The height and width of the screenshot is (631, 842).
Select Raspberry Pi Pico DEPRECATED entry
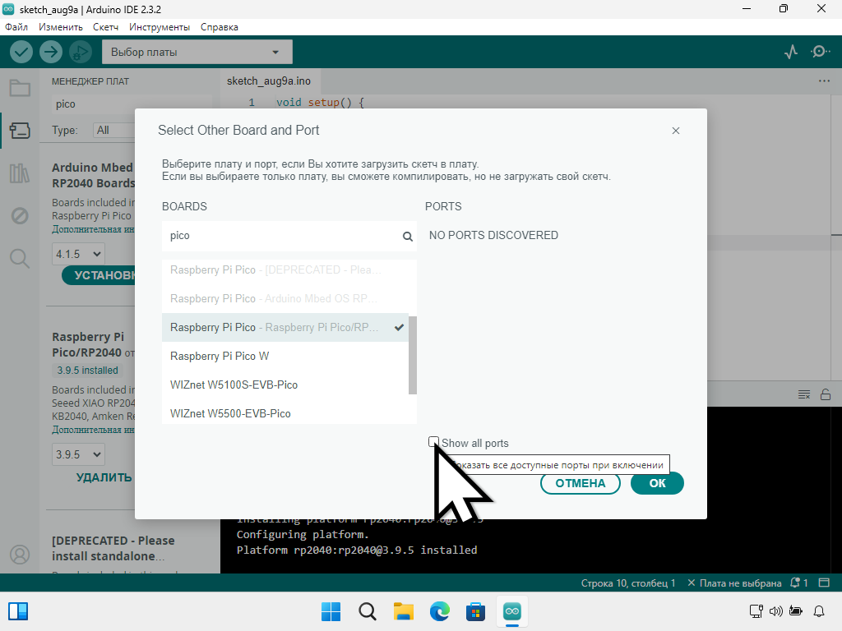coord(285,269)
